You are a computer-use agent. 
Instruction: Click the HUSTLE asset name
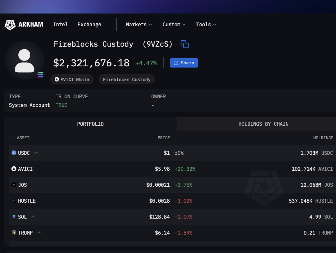(x=27, y=201)
